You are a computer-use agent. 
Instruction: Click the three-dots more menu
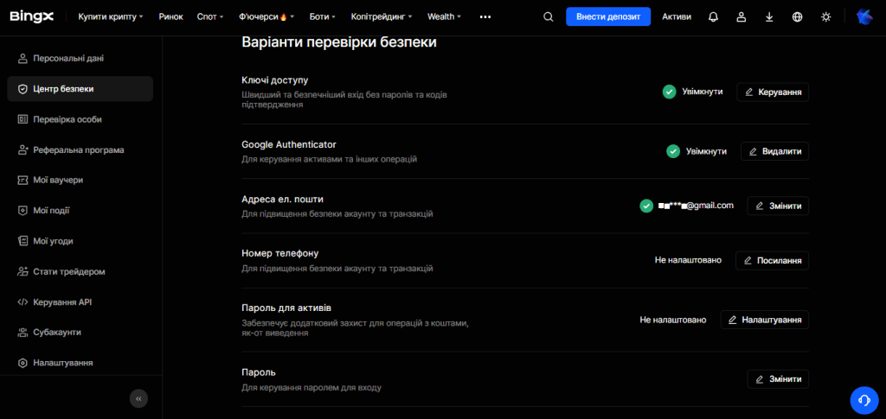tap(485, 17)
